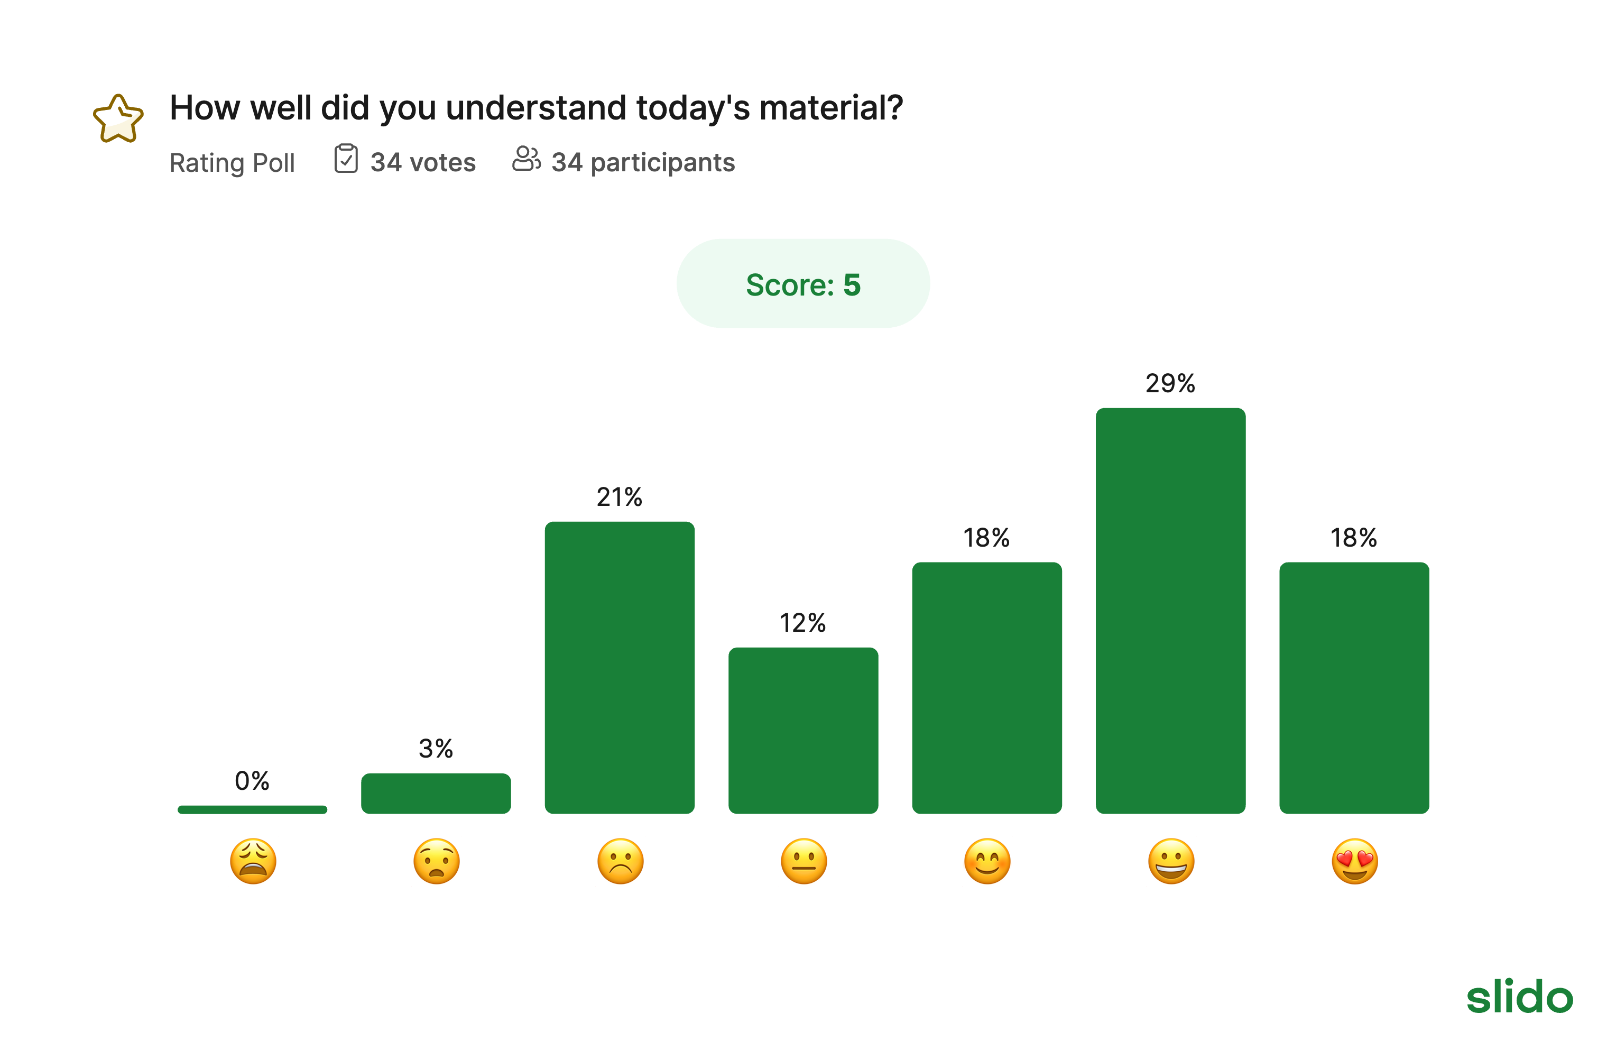Click the votes clipboard icon
The height and width of the screenshot is (1051, 1607).
pos(346,160)
